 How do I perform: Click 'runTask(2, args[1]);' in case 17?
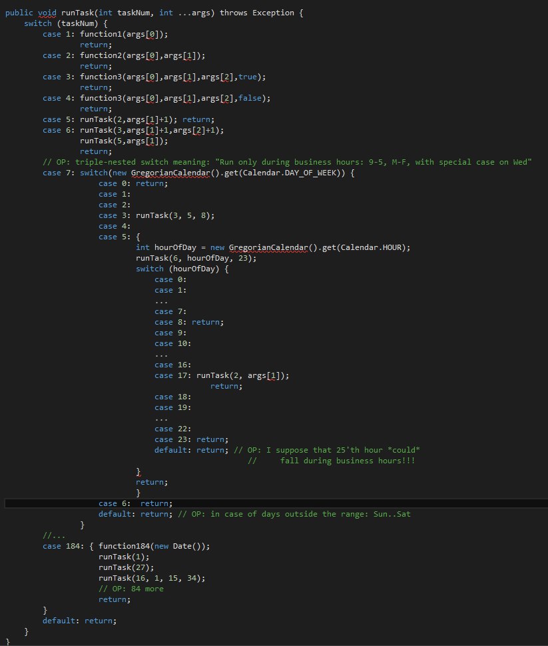coord(243,376)
